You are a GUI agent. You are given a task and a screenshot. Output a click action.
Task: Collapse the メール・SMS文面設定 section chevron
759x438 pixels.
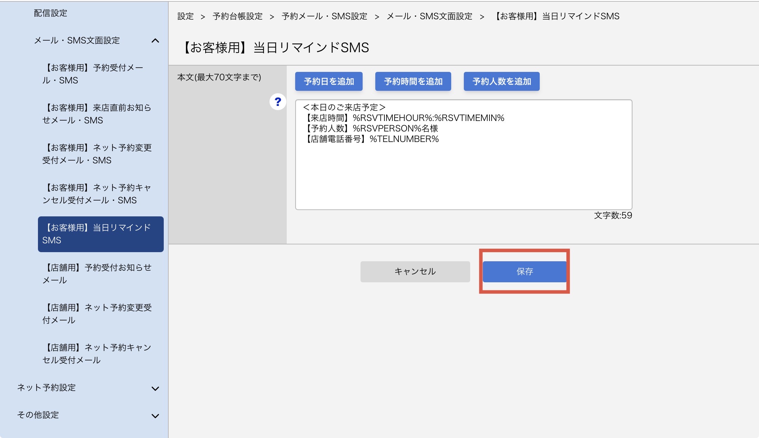[155, 41]
